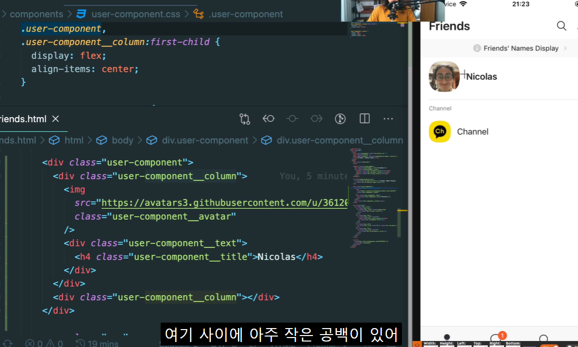The image size is (578, 347).
Task: Click the dimmed commit node icon in editor toolbar
Action: [x=292, y=119]
